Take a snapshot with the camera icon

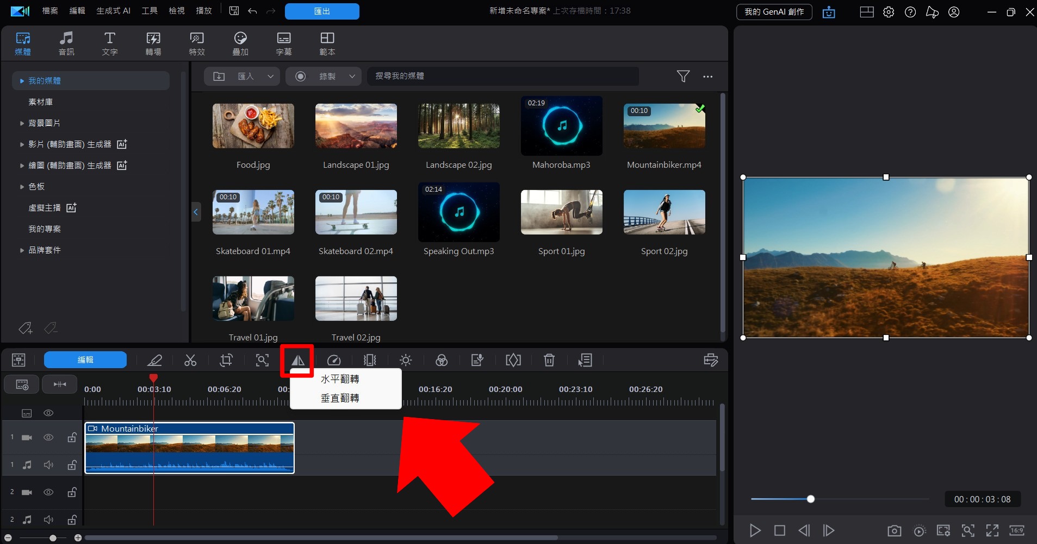[894, 530]
